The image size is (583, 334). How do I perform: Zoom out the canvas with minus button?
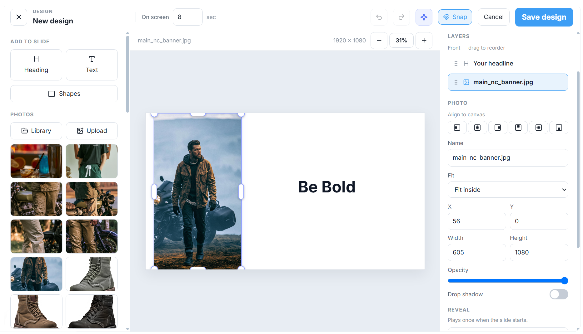(x=379, y=40)
